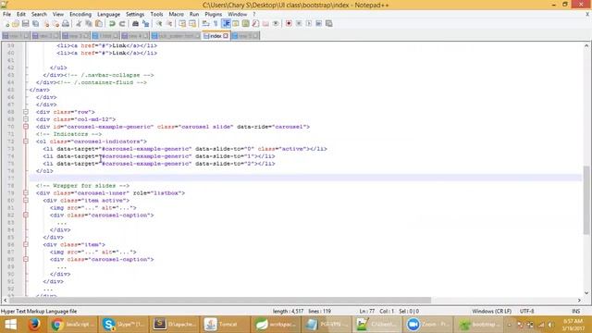
Task: Open Folder as Workspace toolbar icon
Action: [265, 23]
